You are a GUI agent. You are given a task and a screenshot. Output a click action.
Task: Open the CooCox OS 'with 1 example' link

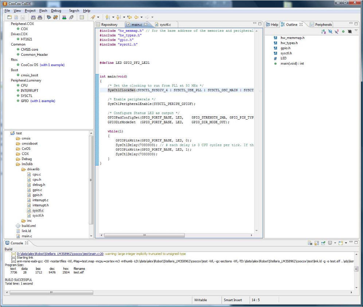click(x=52, y=65)
